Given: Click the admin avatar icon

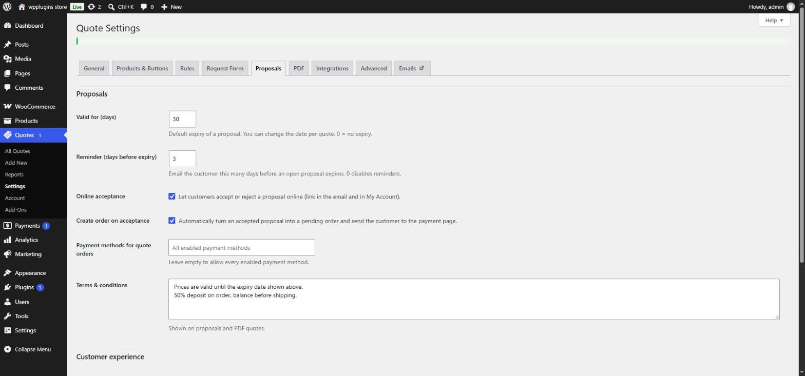Looking at the screenshot, I should (790, 7).
